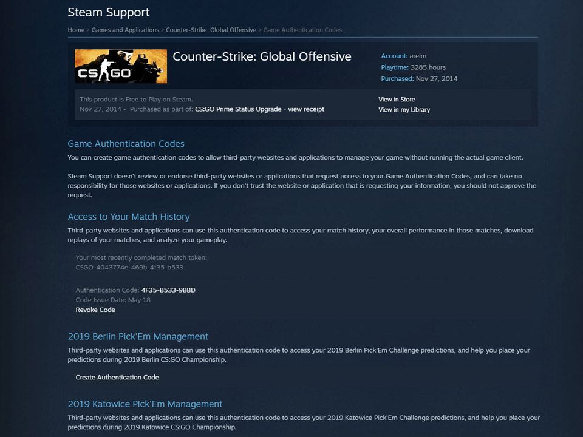Revoke the match history authentication code
Image resolution: width=583 pixels, height=437 pixels.
[x=95, y=310]
